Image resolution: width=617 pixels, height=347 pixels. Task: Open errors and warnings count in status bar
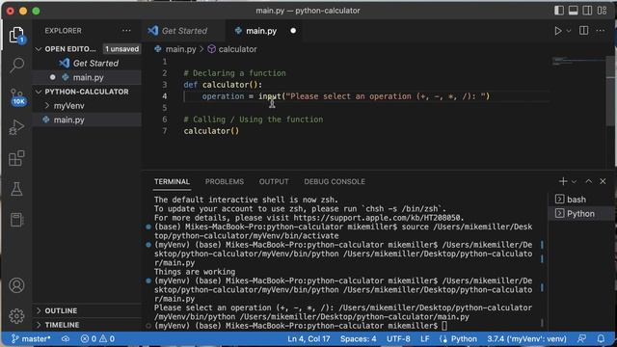point(97,338)
